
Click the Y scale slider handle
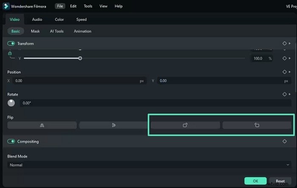[80, 58]
